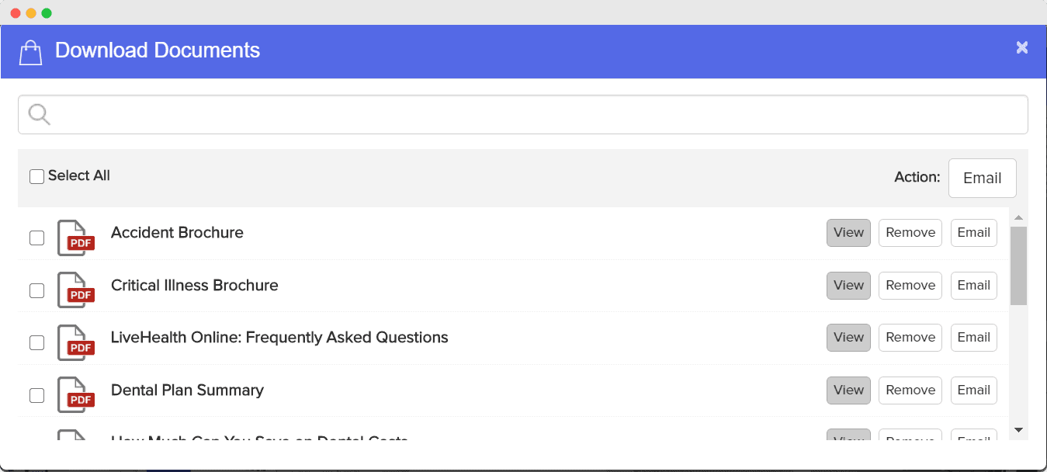This screenshot has height=472, width=1047.
Task: Click the Accident Brochure PDF icon
Action: (75, 237)
